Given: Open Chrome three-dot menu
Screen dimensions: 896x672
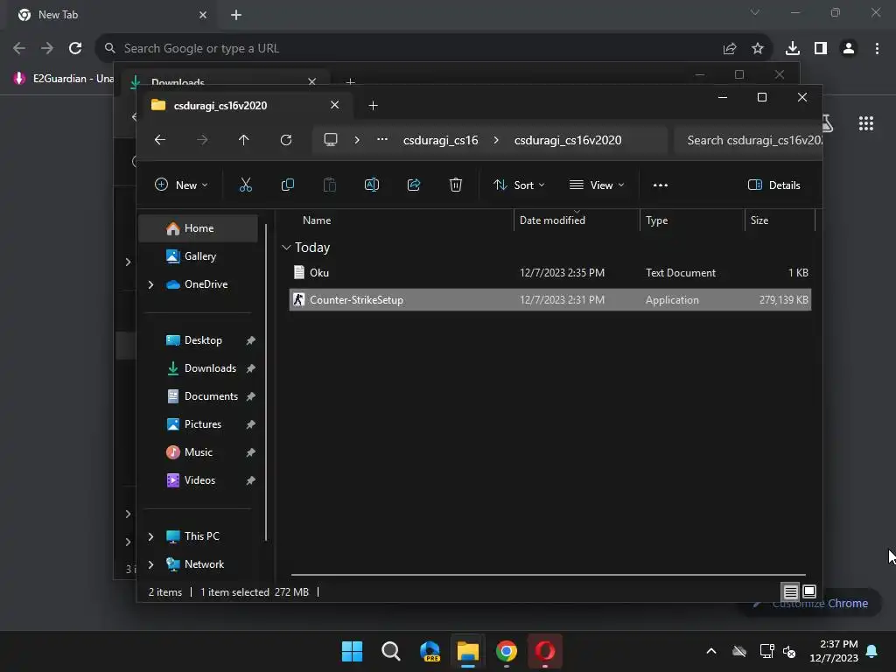Looking at the screenshot, I should click(x=877, y=49).
